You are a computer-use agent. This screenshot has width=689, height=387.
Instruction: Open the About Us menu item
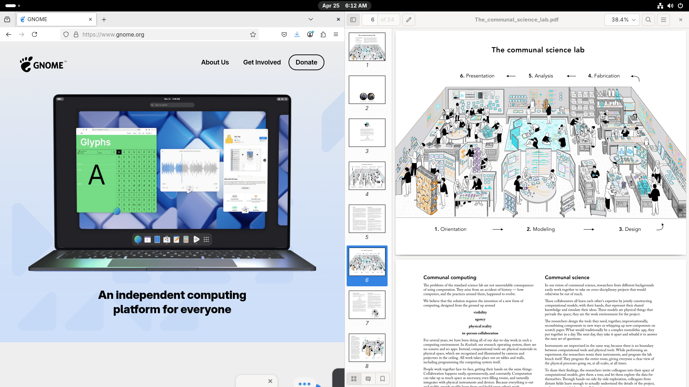(215, 62)
